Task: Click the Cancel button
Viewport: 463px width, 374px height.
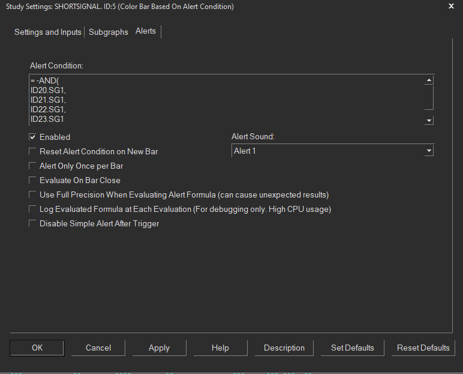Action: point(98,348)
